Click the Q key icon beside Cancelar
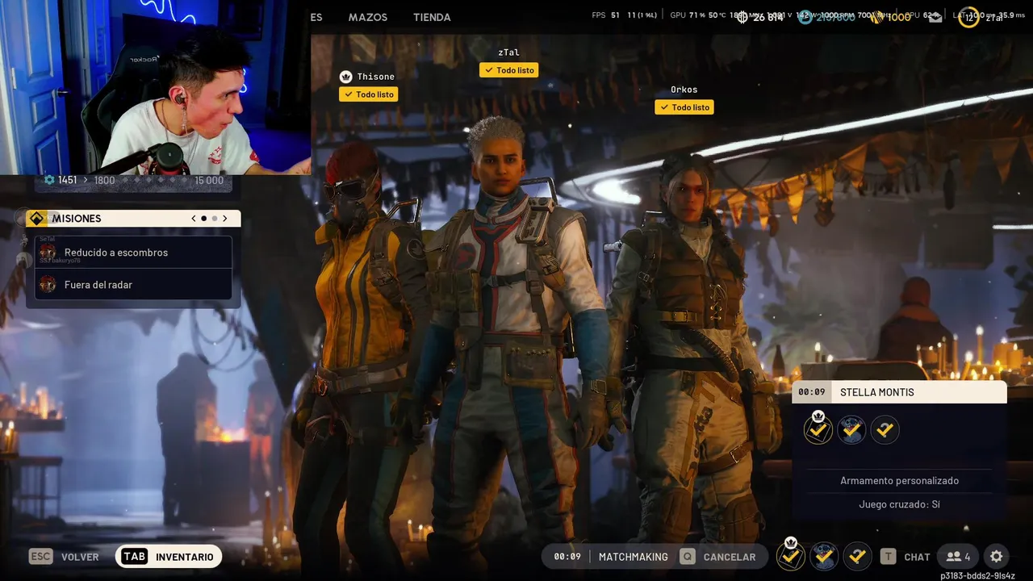The height and width of the screenshot is (581, 1033). click(688, 557)
